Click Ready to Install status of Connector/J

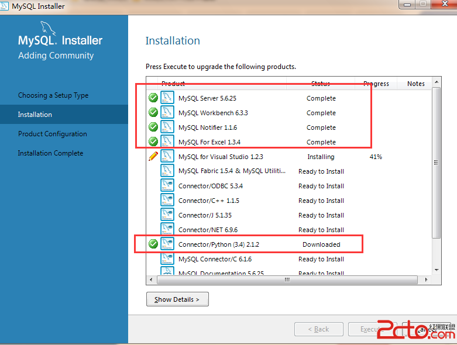tap(321, 215)
